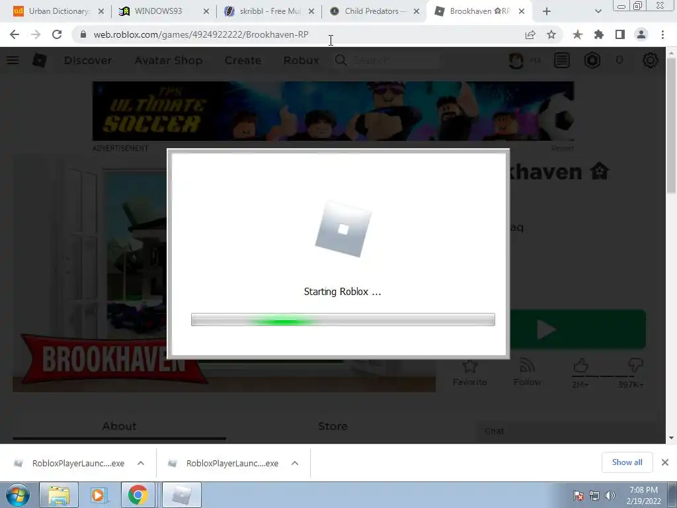Go back with the browser back arrow
677x508 pixels.
click(15, 34)
